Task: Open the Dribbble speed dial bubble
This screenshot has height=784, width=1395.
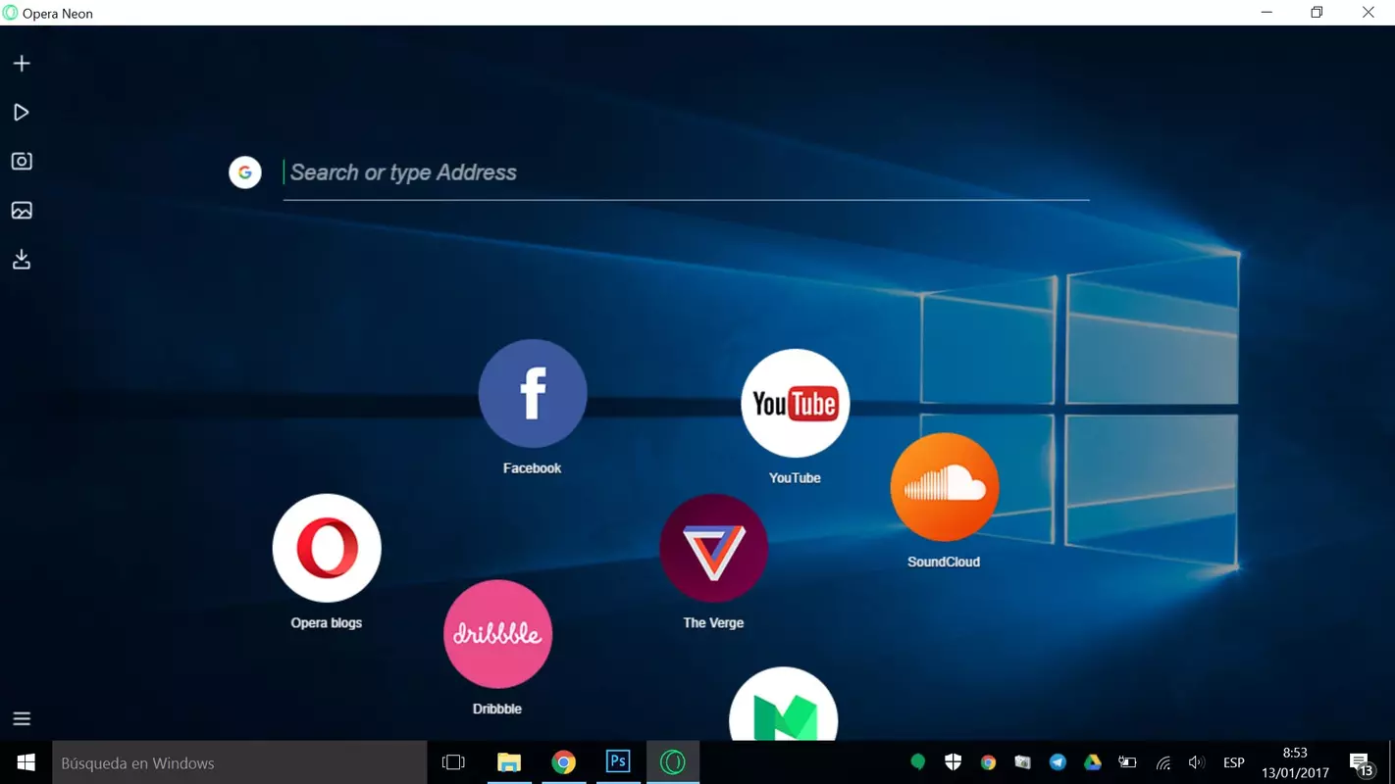Action: 497,634
